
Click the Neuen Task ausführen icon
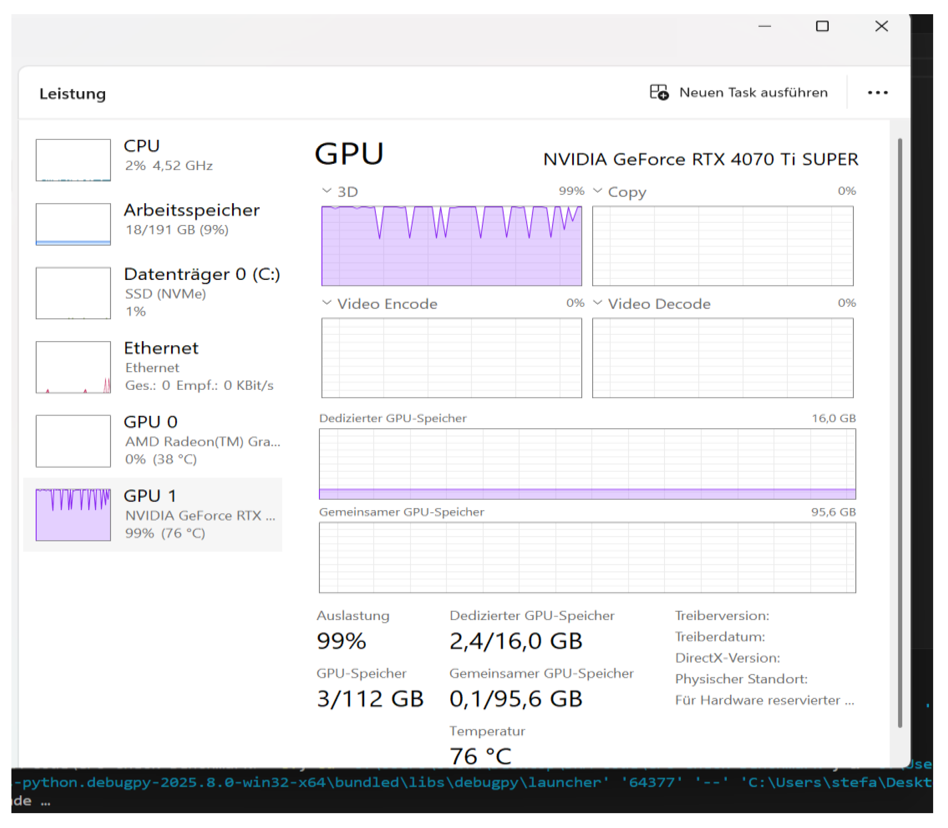click(x=659, y=92)
